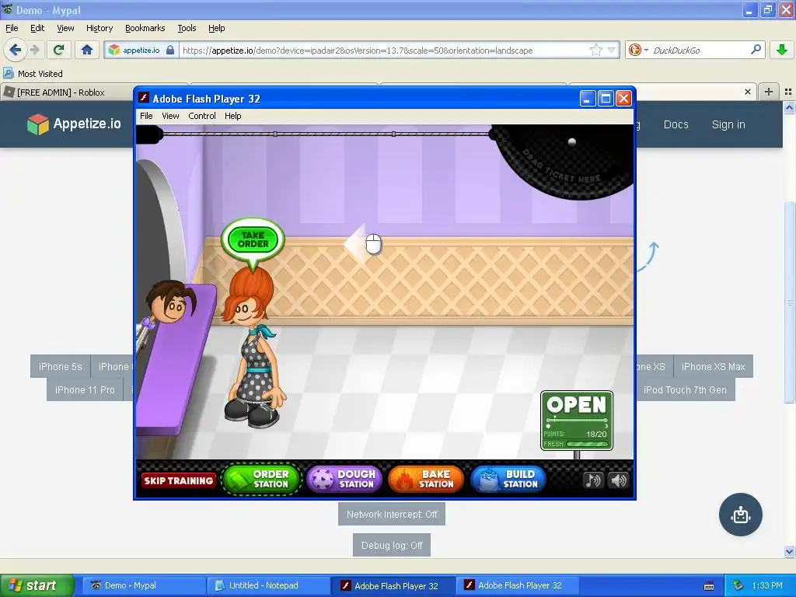796x597 pixels.
Task: Click the system tray keyboard icon
Action: click(709, 586)
